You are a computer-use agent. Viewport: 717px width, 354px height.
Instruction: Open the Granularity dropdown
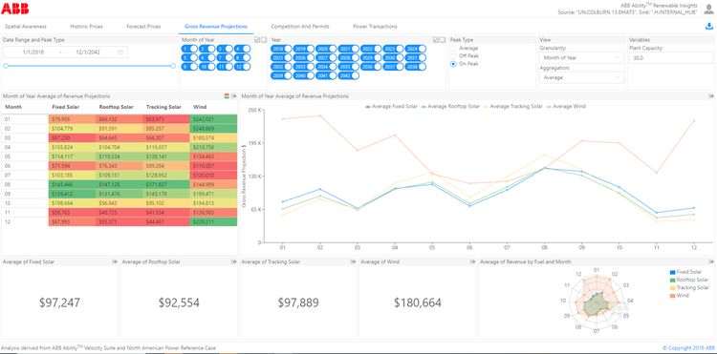point(581,58)
